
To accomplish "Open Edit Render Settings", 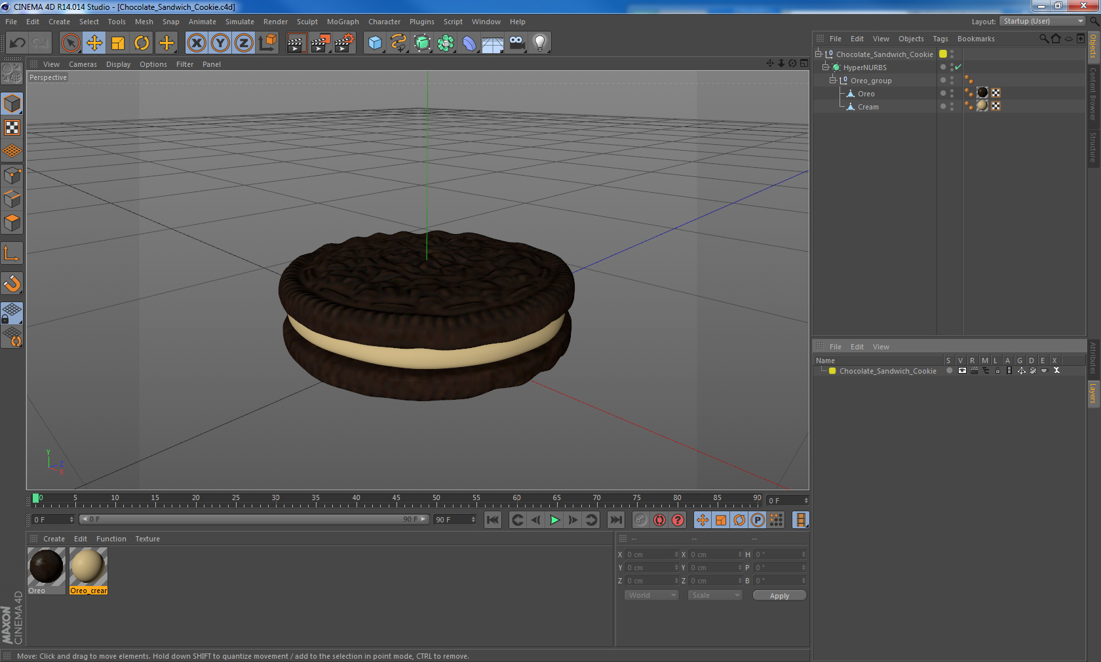I will point(344,43).
